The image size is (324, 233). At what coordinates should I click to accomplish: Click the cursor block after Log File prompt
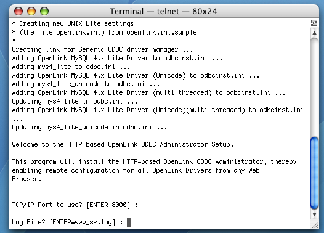pyautogui.click(x=129, y=223)
